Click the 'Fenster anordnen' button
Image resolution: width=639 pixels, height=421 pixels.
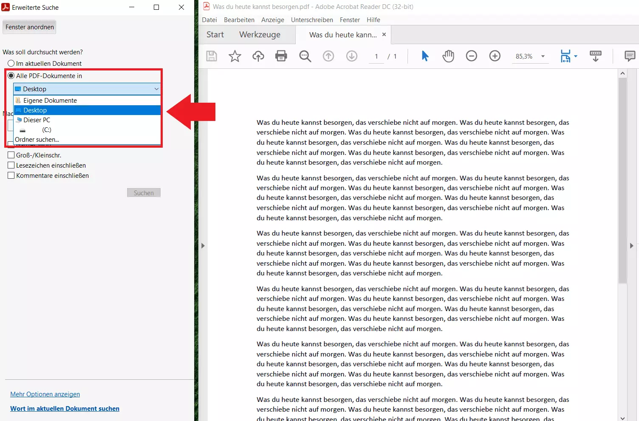click(x=29, y=27)
